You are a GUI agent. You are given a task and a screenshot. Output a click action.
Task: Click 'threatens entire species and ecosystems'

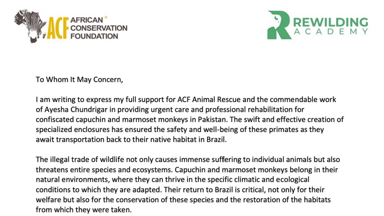point(103,169)
